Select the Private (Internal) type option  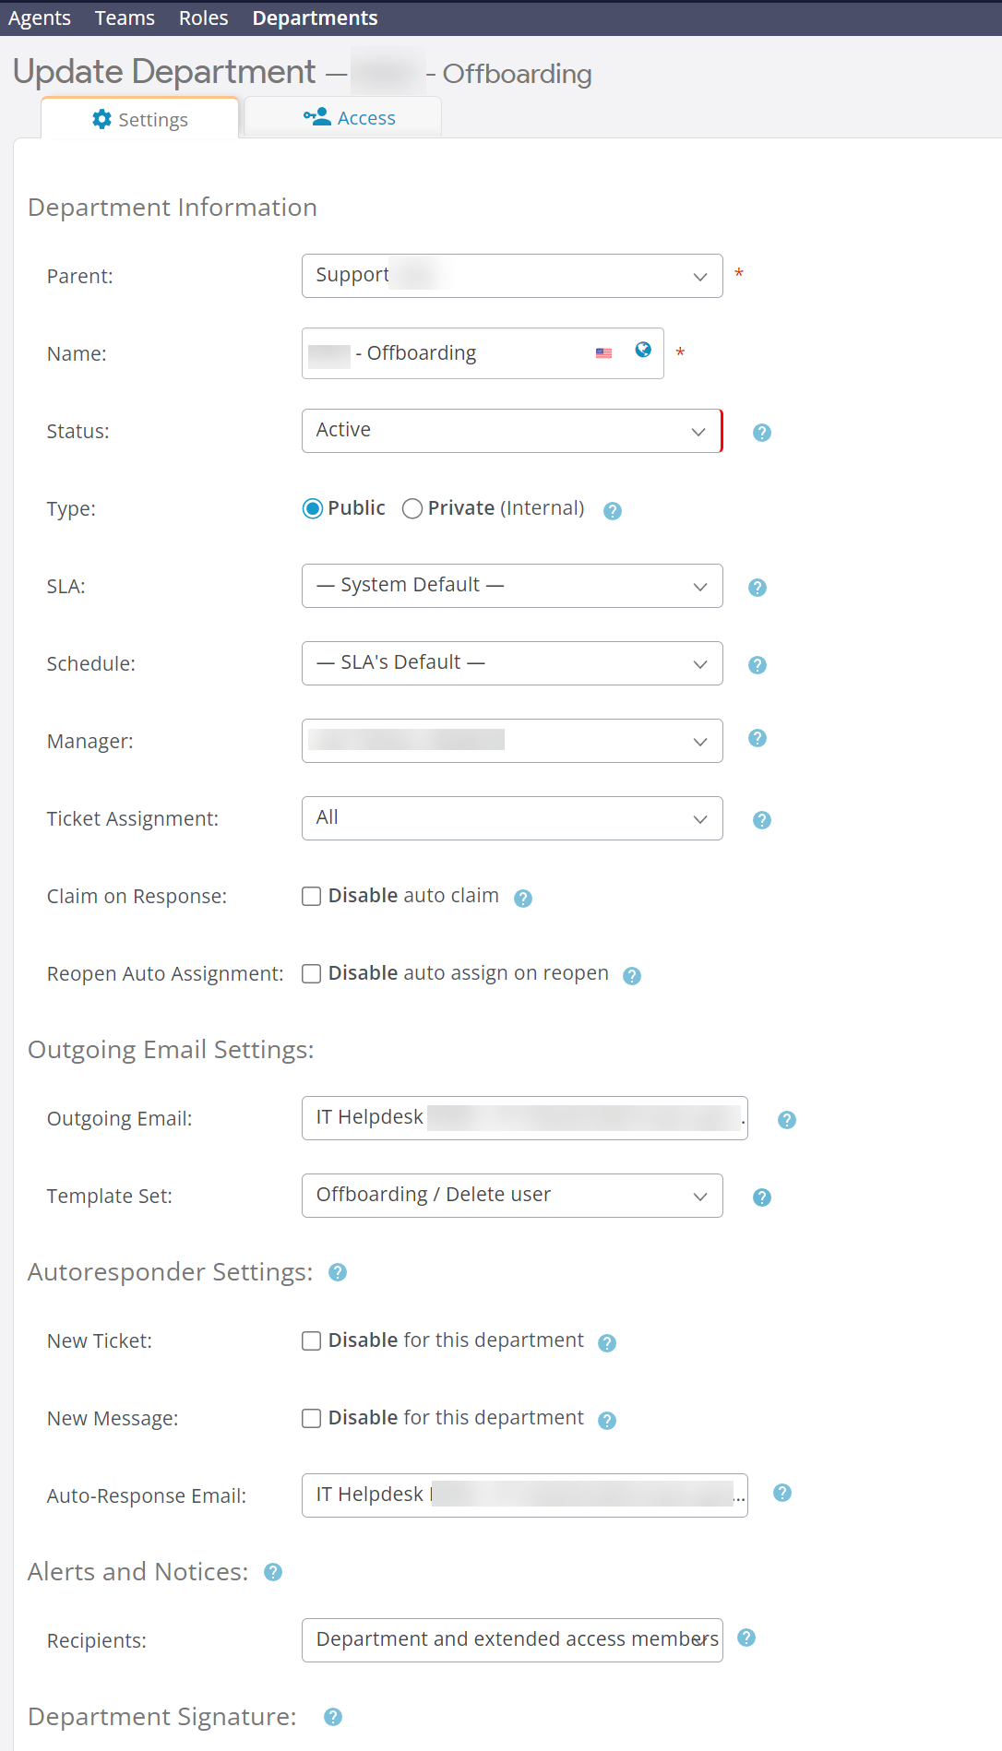pos(412,508)
